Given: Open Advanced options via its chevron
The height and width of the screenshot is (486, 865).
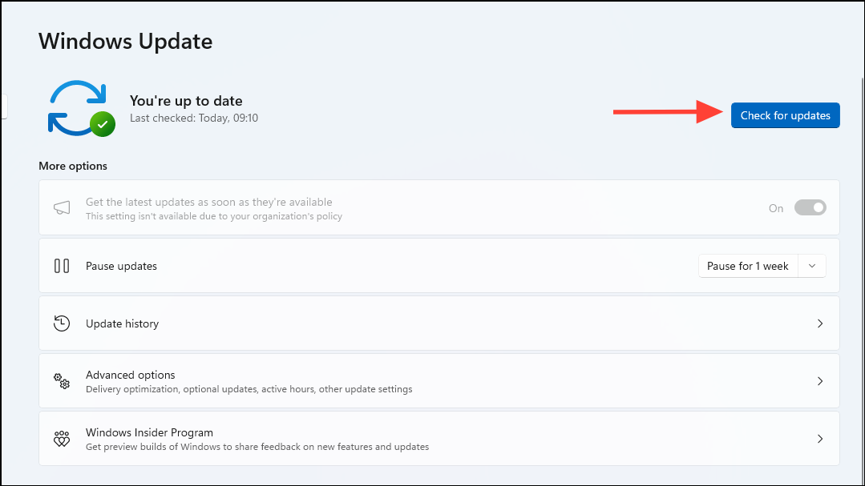Looking at the screenshot, I should (820, 381).
